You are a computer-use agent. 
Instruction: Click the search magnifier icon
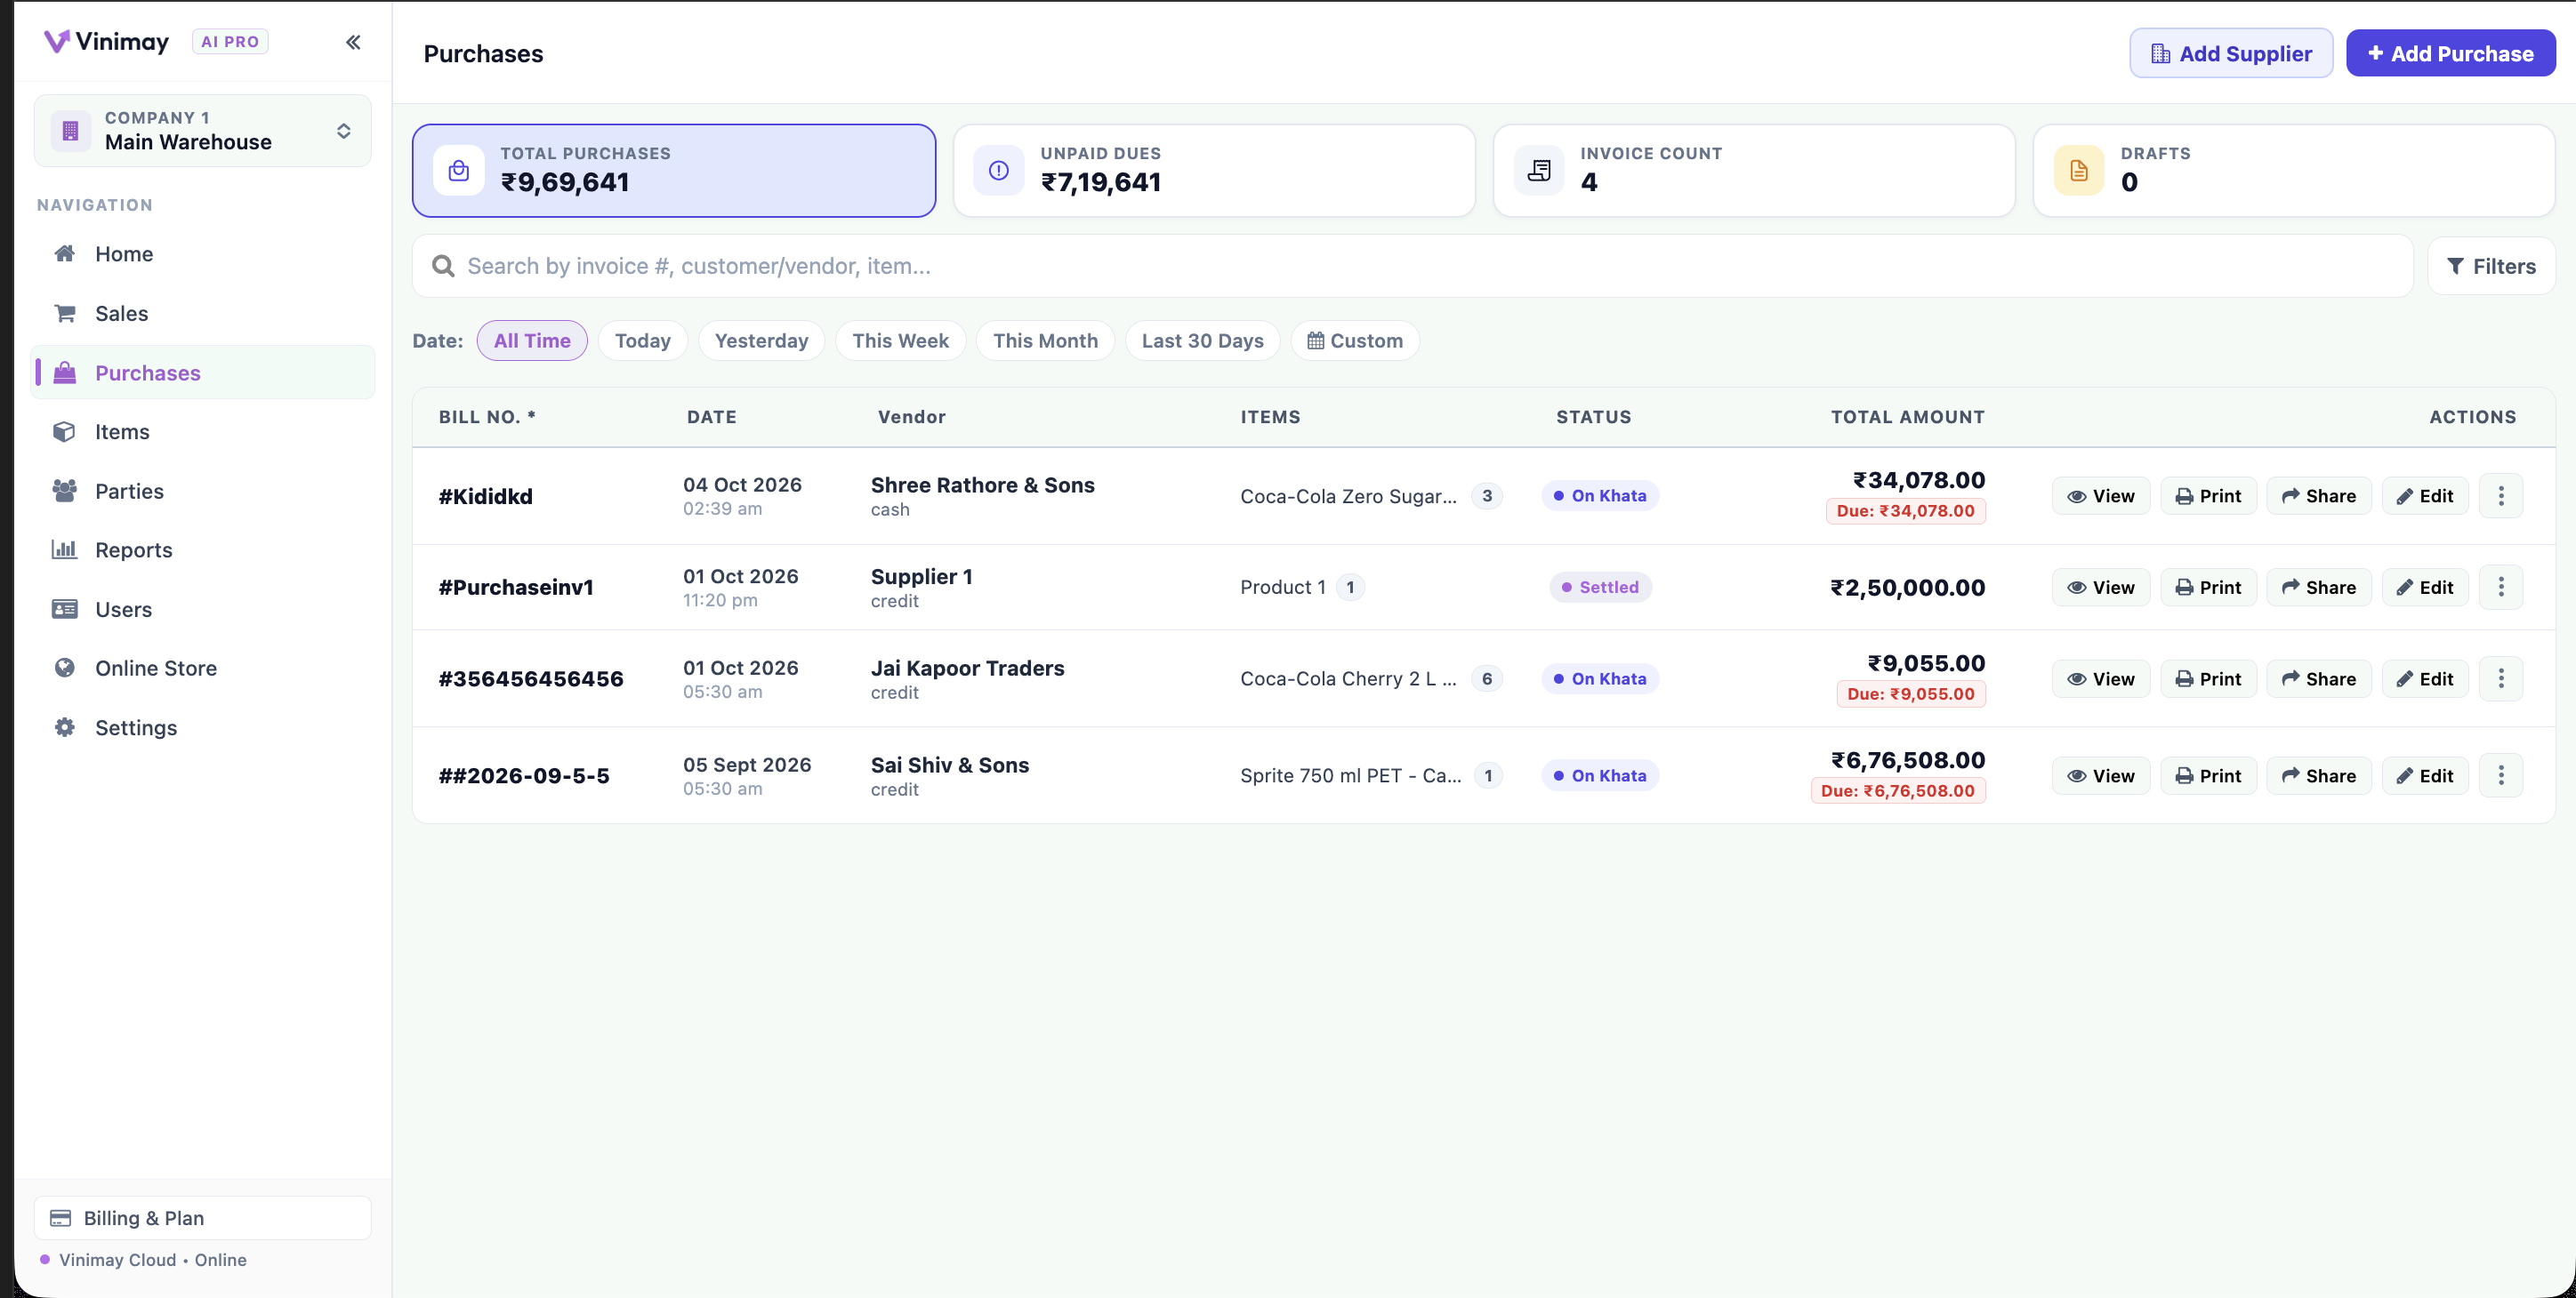443,266
